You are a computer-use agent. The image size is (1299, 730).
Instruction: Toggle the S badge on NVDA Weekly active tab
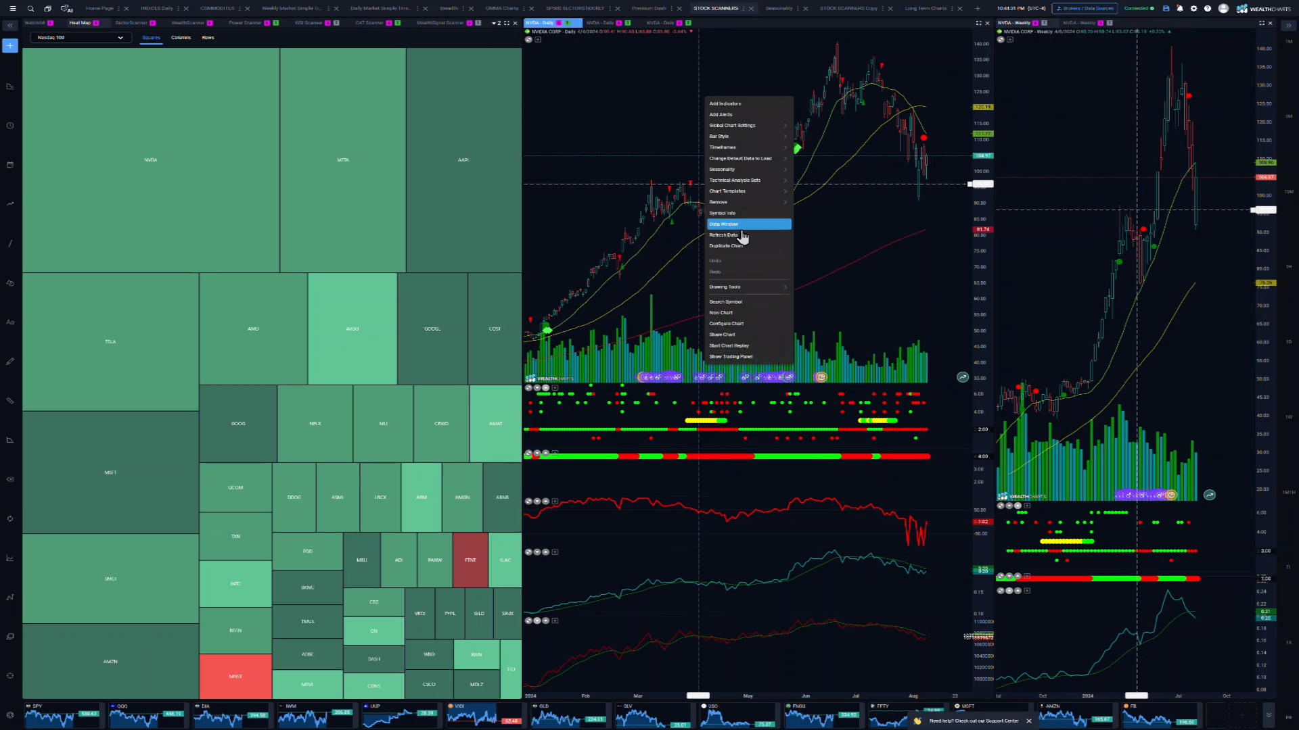click(1035, 23)
